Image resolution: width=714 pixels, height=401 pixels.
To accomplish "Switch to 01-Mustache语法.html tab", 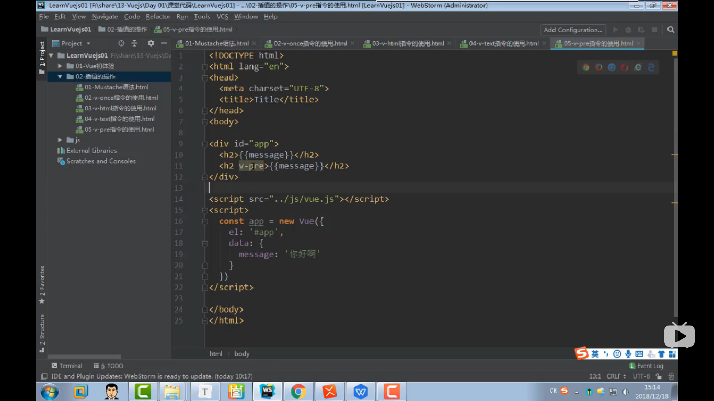I will 216,43.
